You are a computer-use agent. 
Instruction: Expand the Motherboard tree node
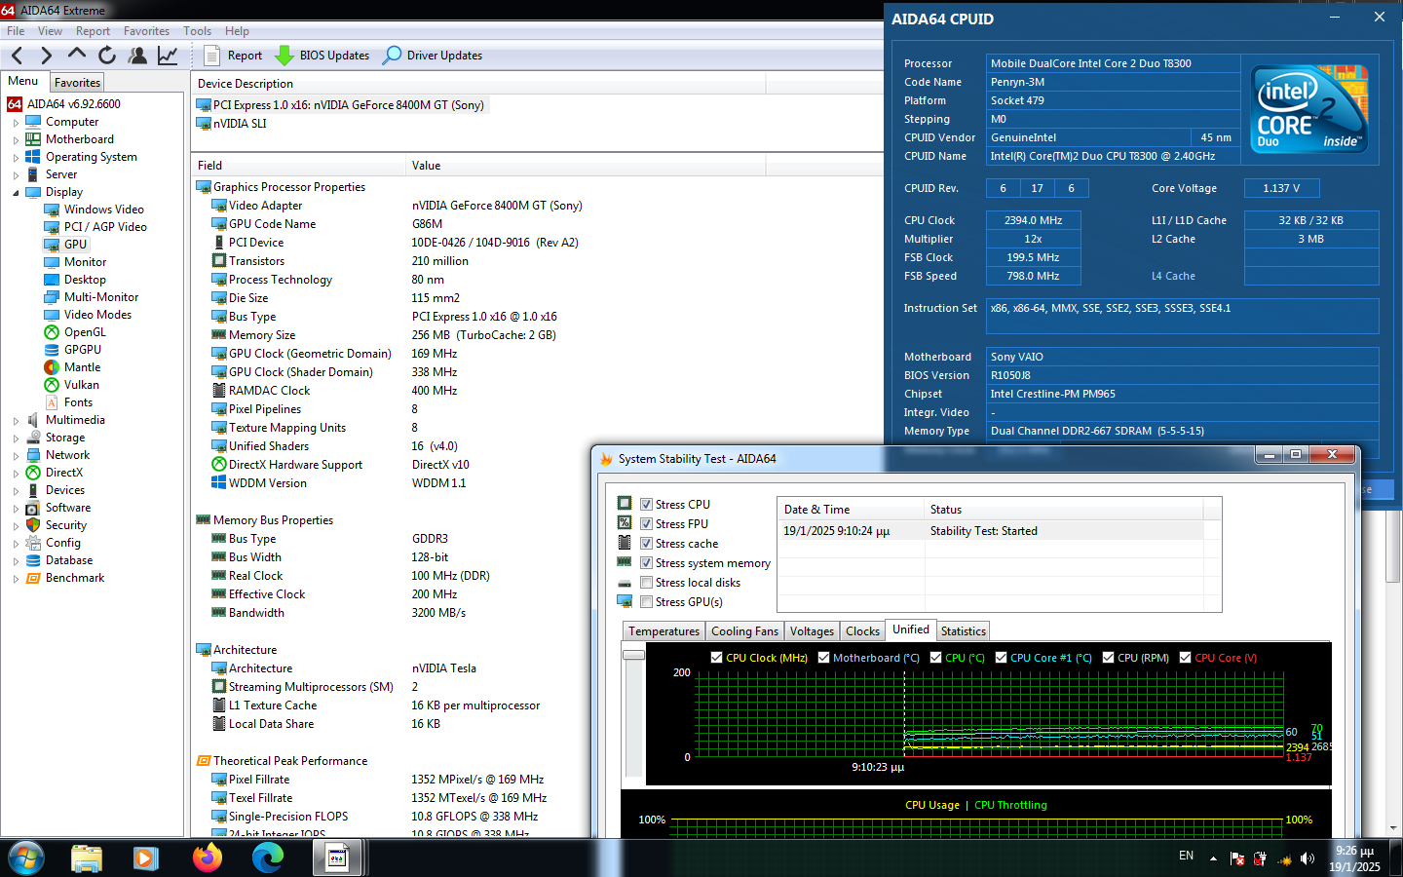(16, 140)
